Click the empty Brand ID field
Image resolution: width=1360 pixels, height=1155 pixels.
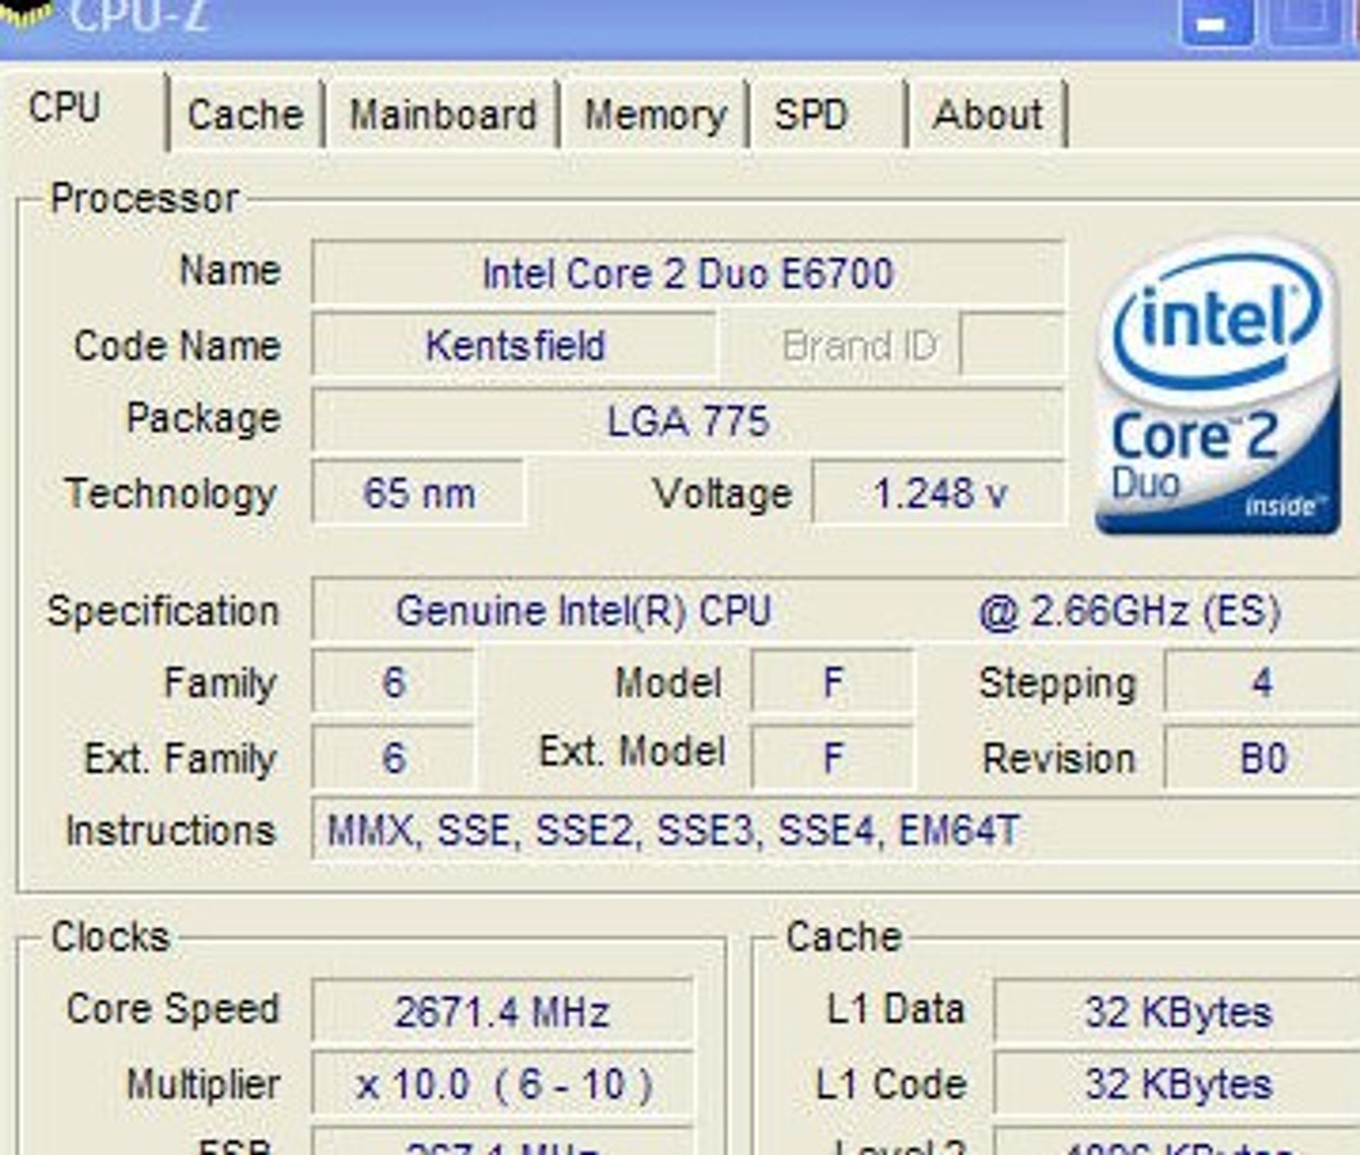tap(1012, 345)
